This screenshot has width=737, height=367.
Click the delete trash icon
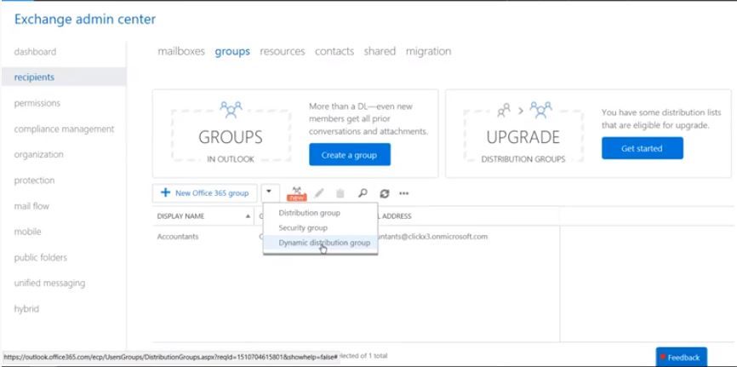pyautogui.click(x=340, y=193)
